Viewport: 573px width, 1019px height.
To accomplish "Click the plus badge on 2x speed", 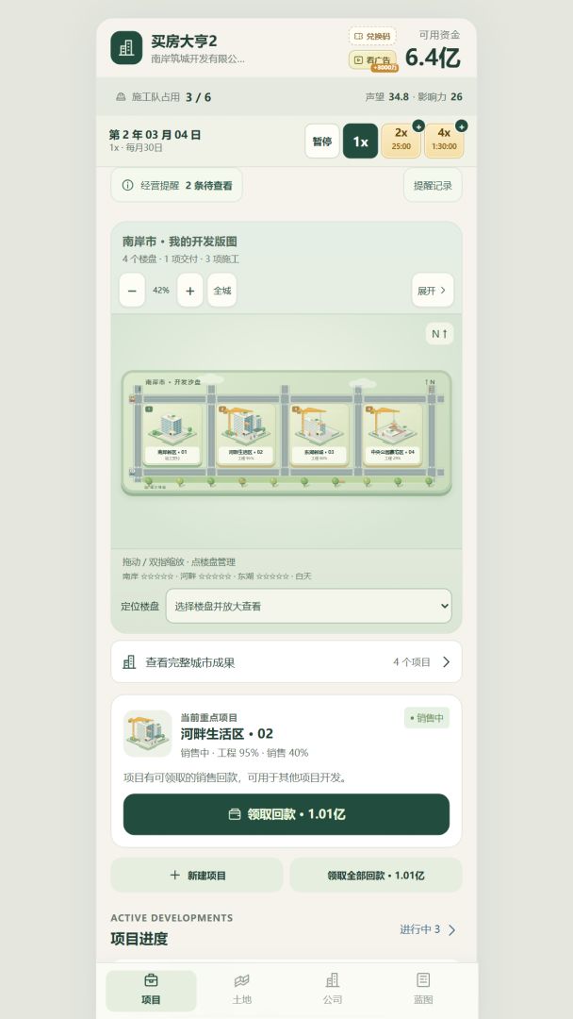I will pyautogui.click(x=418, y=126).
